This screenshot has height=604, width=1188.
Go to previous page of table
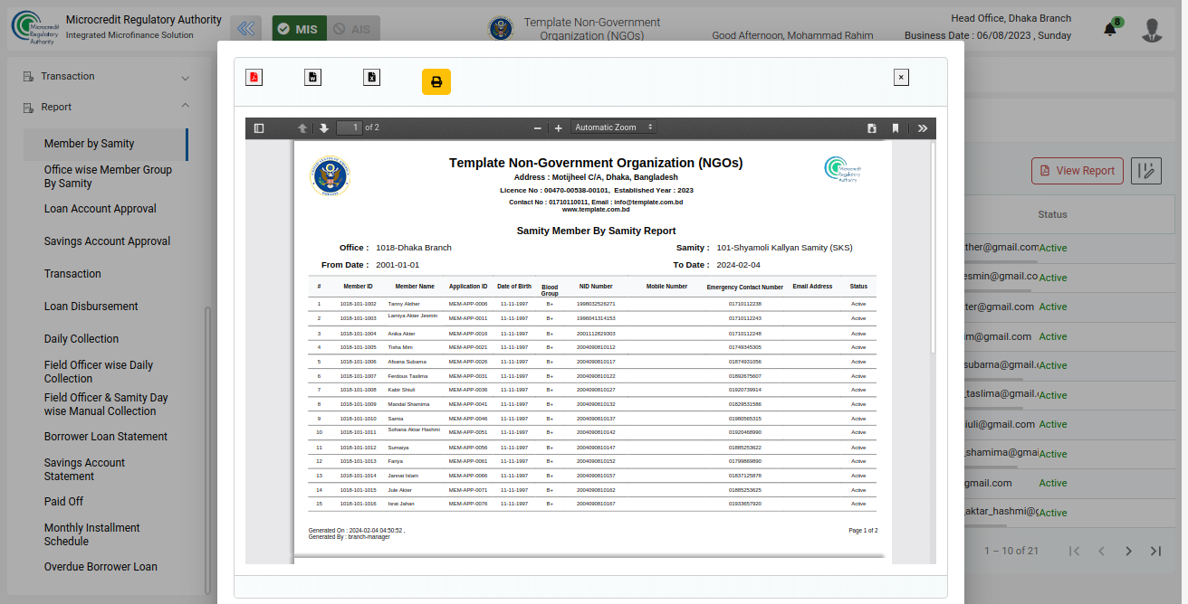1101,551
